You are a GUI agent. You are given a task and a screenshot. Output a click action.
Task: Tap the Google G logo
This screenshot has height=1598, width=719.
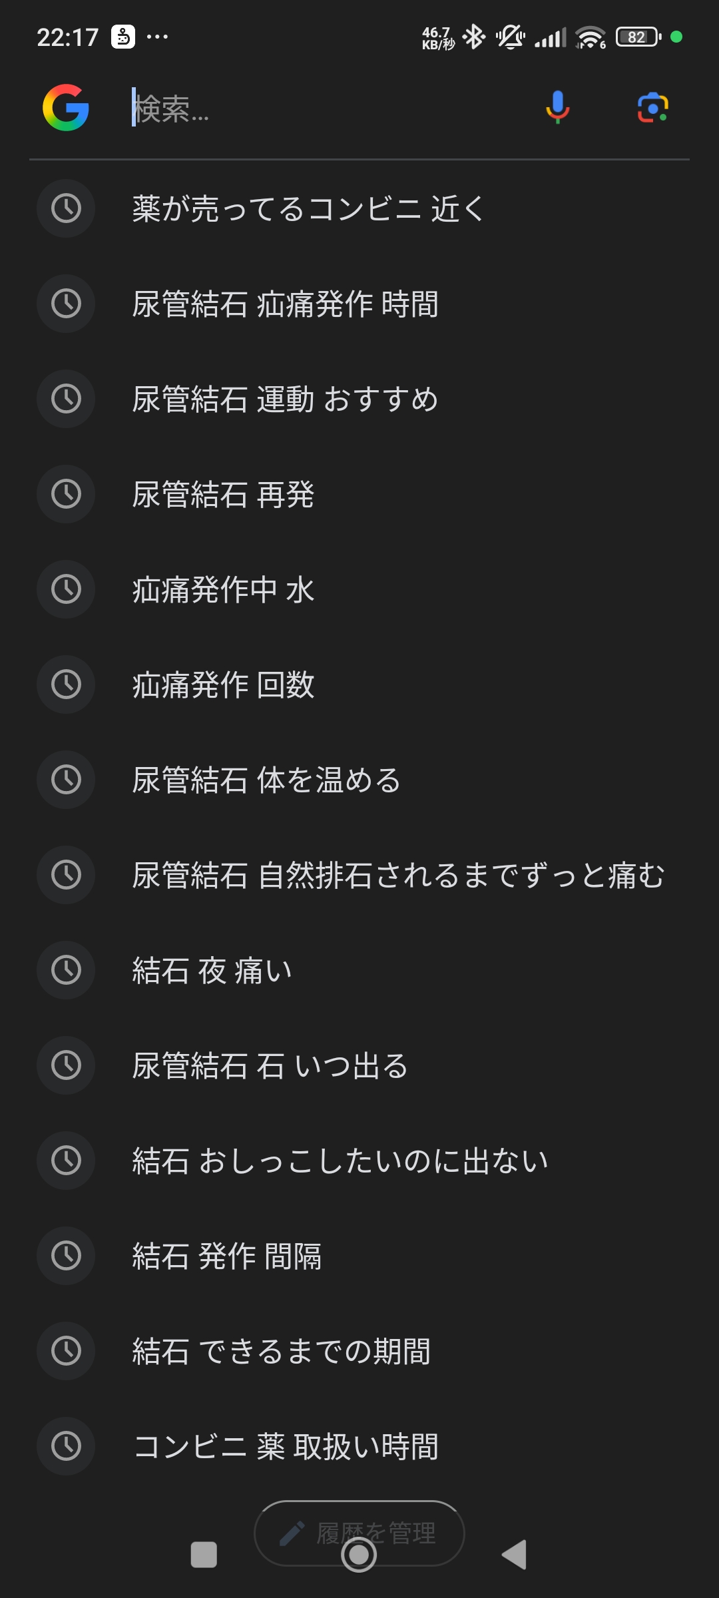pos(66,108)
